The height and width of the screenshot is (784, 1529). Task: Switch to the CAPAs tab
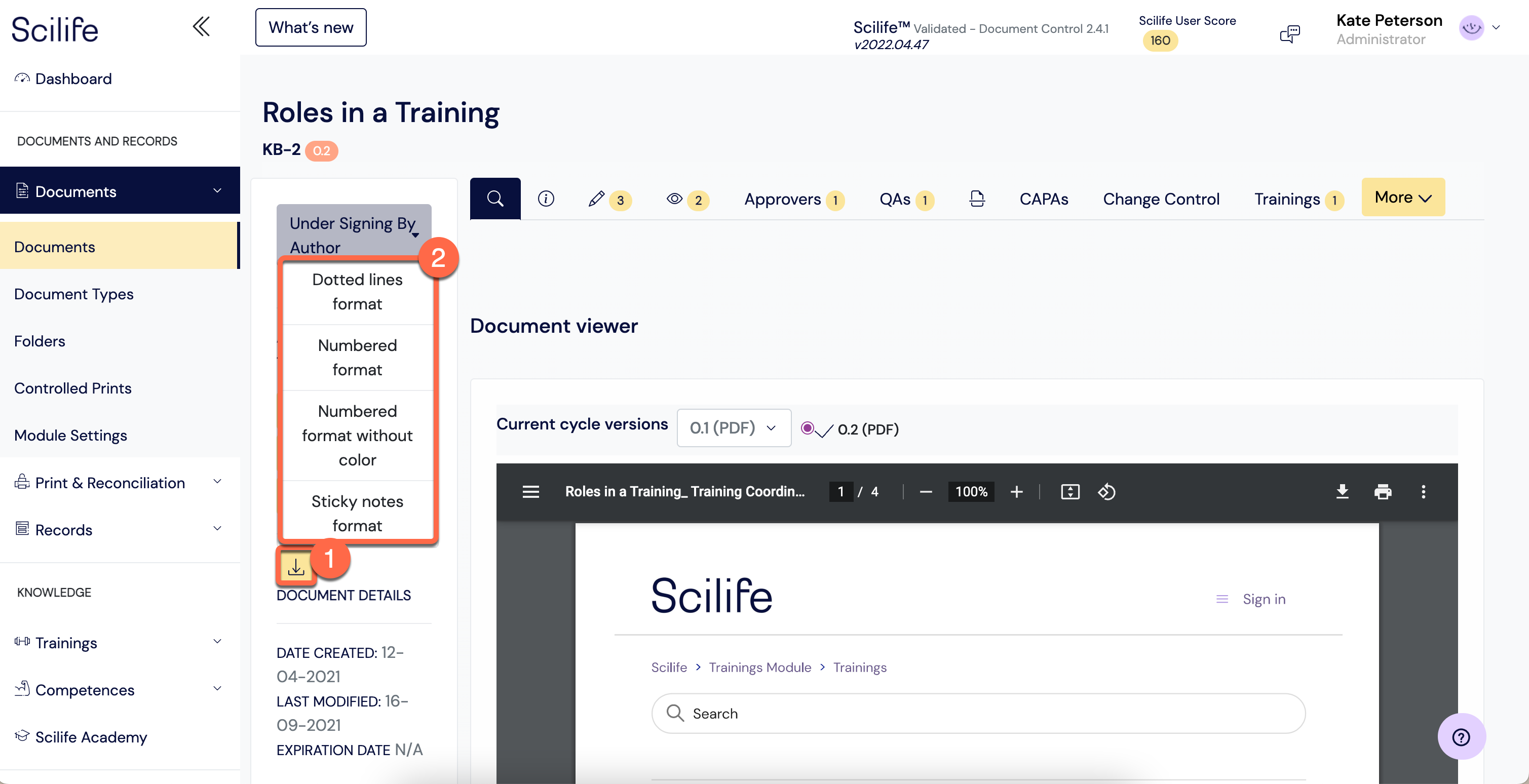[x=1044, y=200]
